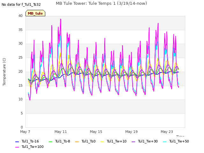204x153 pixels.
Task: Click the blue Tul1_Ts-16 legend swatch
Action: click(17, 142)
